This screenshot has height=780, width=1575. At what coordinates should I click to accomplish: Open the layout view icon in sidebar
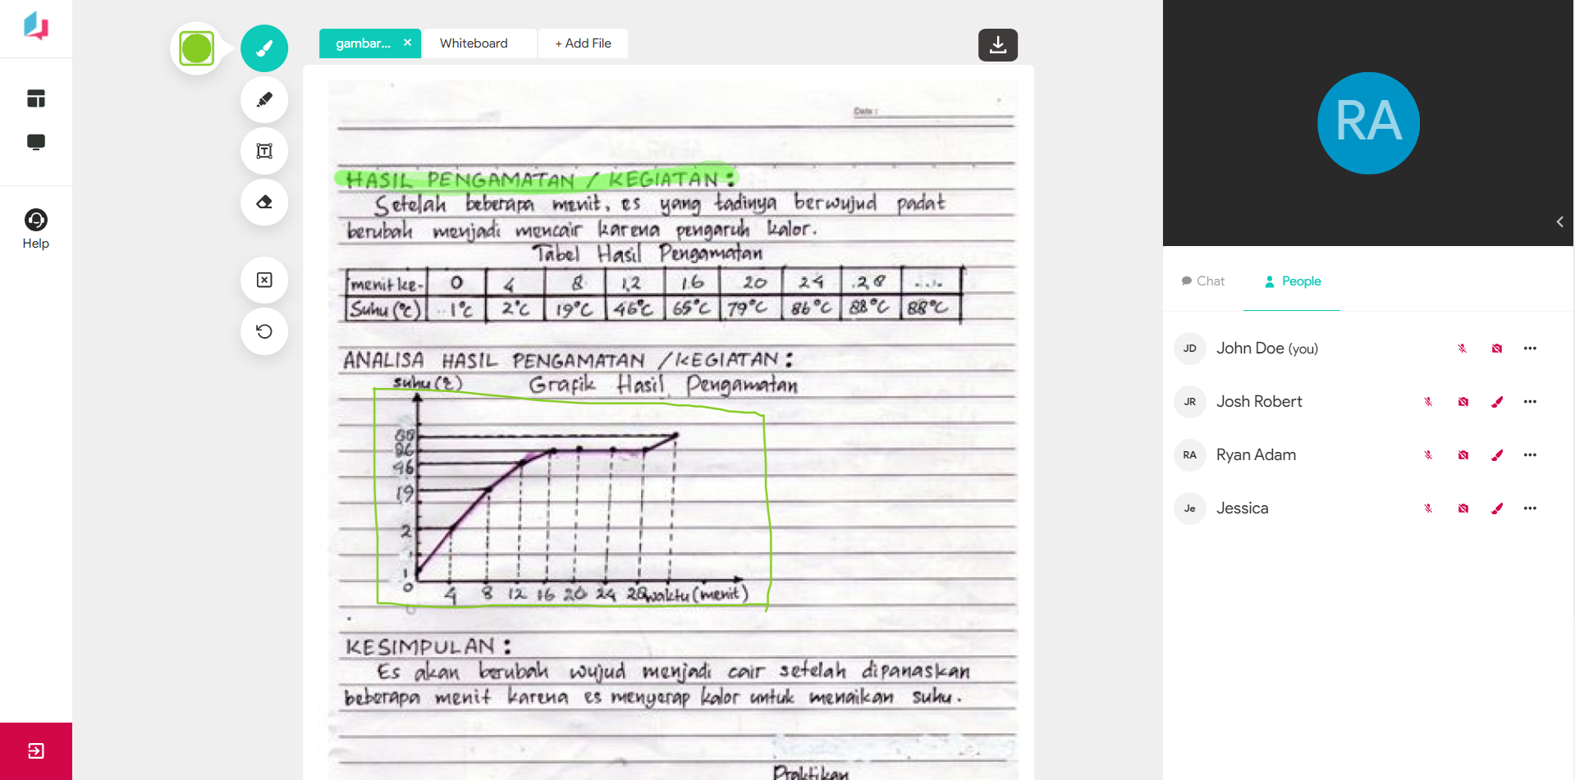(36, 98)
